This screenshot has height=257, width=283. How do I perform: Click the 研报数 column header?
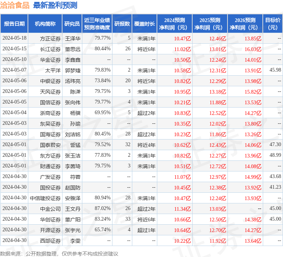point(122,23)
